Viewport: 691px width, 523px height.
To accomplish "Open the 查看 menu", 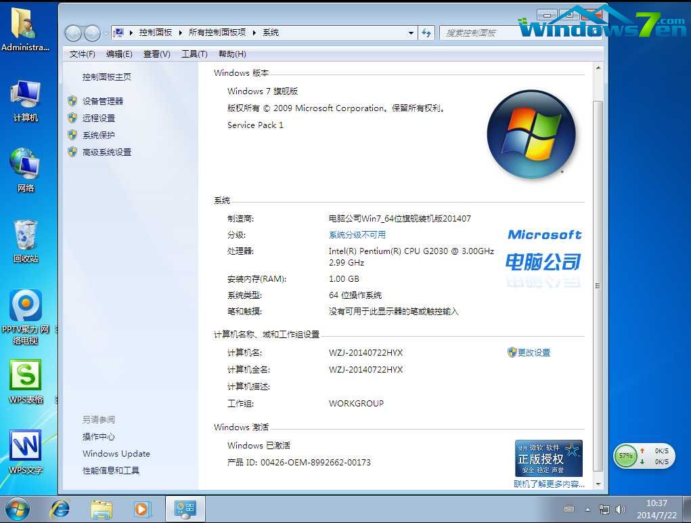I will click(x=156, y=54).
